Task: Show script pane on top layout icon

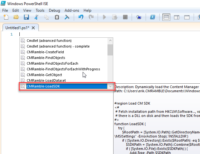Action: point(166,17)
